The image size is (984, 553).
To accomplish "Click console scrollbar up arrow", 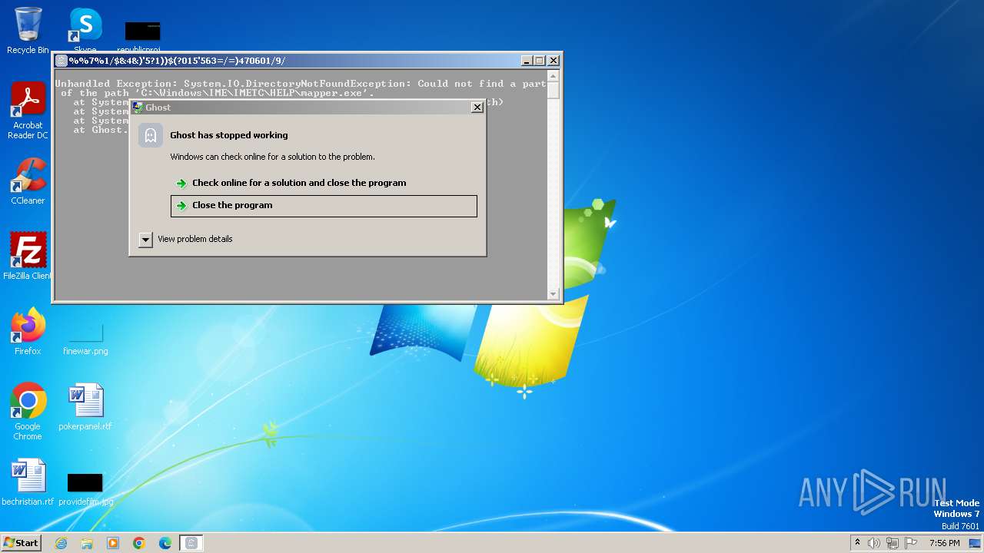I will point(553,75).
